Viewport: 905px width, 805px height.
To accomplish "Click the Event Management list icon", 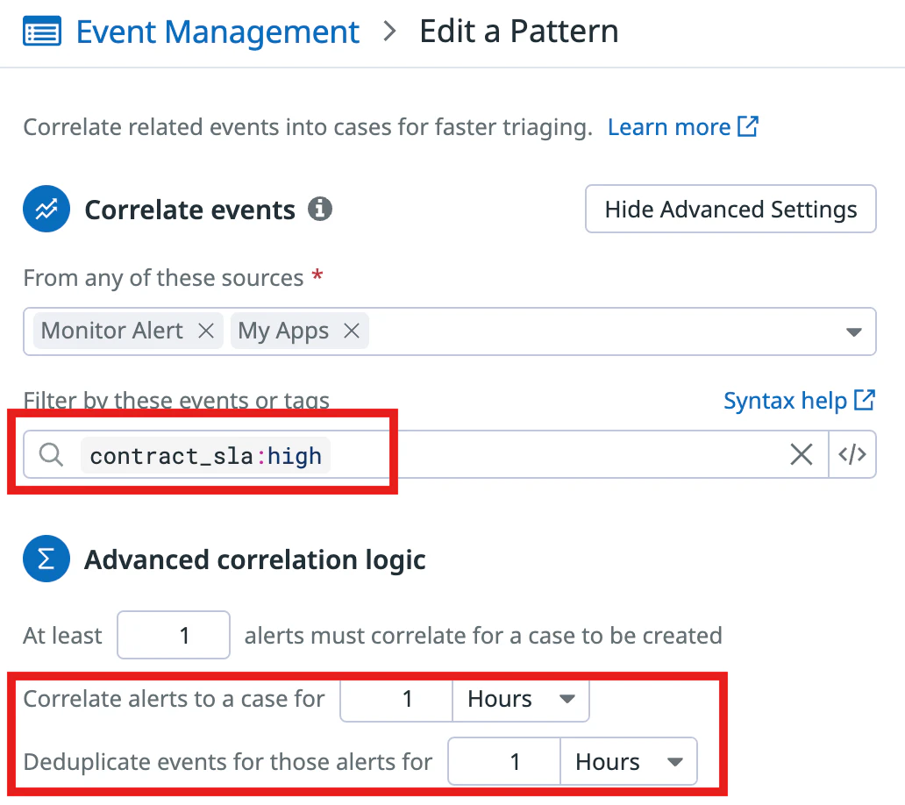I will (42, 32).
